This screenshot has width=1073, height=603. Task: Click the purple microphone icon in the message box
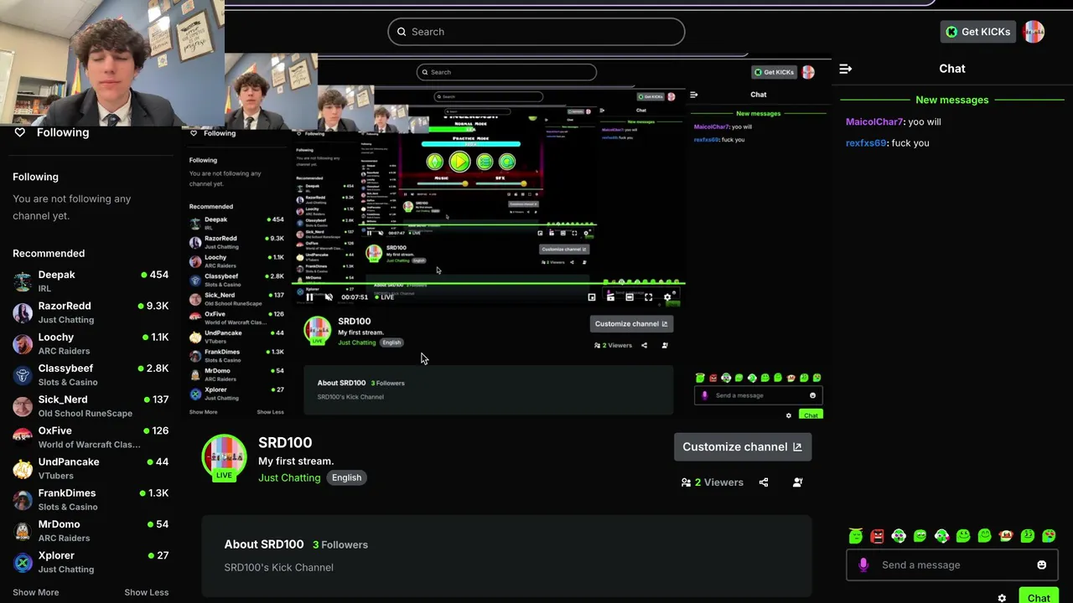tap(863, 564)
